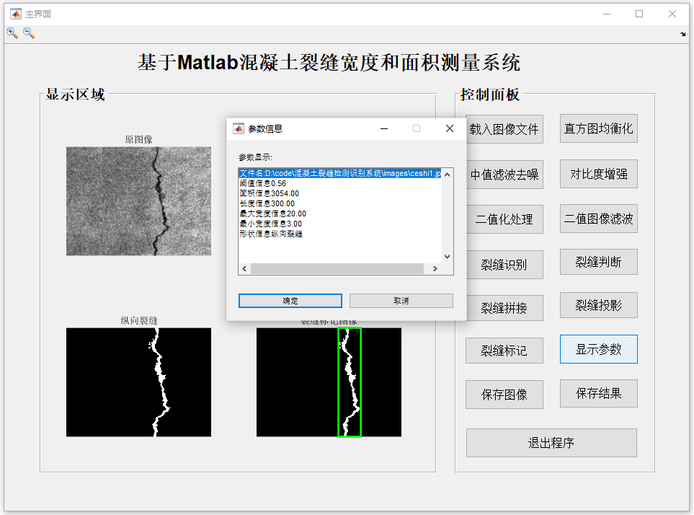Click the marked crack image with green box
Viewport: 694px width, 515px height.
click(x=329, y=382)
